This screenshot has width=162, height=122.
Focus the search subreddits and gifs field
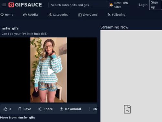(x=79, y=5)
